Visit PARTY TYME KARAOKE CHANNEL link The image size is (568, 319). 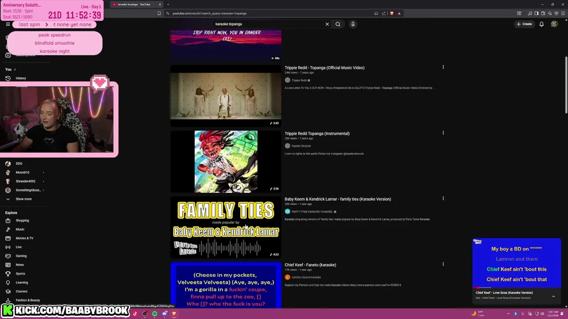tap(312, 212)
